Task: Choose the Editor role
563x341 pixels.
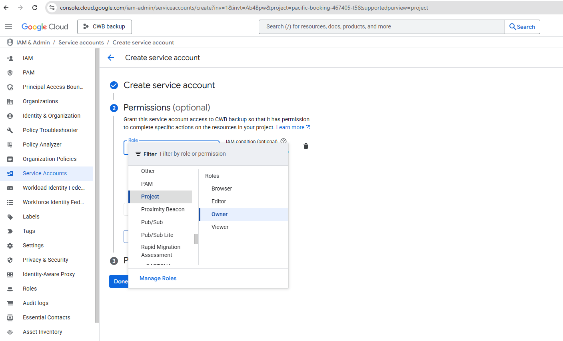Action: 244,201
